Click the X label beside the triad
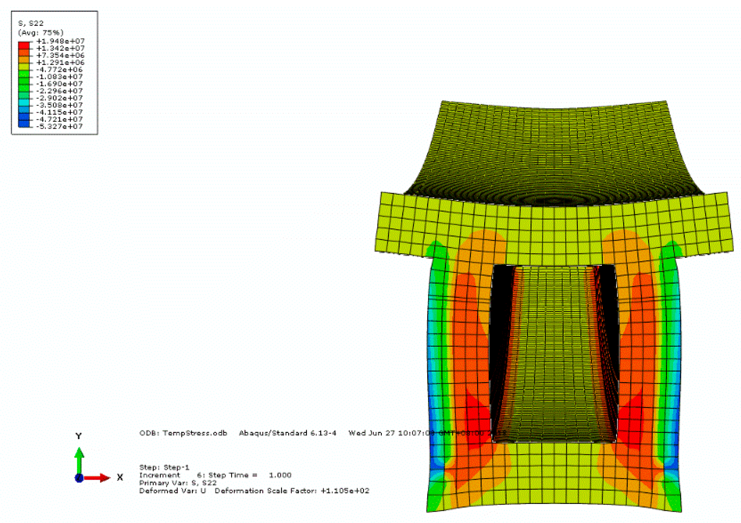Screen dimensions: 741x523 120,477
